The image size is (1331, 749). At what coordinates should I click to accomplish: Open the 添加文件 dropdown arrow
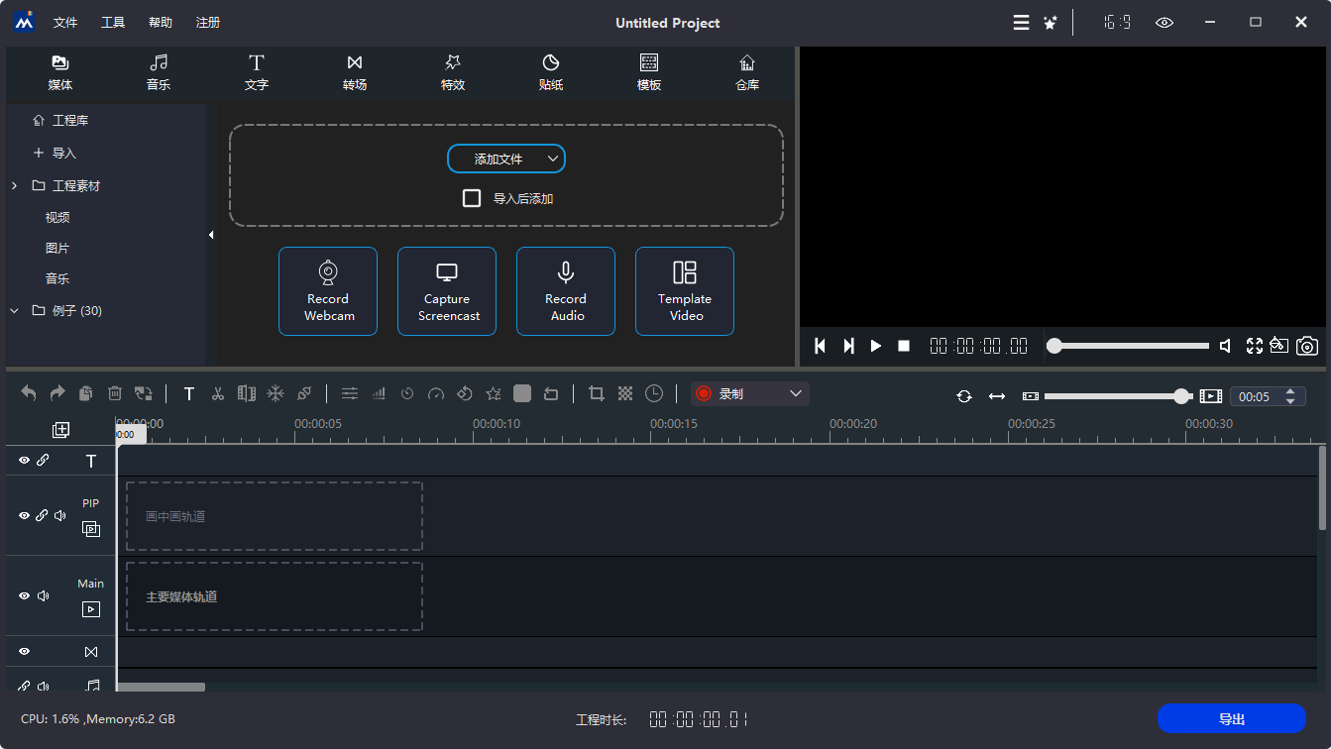click(x=551, y=158)
